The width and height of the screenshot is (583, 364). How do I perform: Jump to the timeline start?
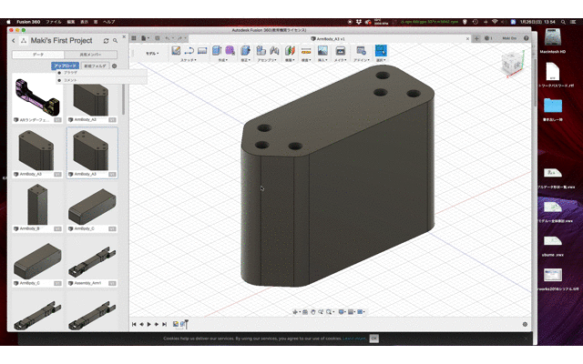point(135,324)
